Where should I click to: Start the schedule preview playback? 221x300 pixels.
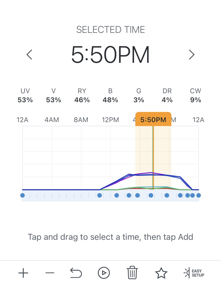[x=104, y=273]
